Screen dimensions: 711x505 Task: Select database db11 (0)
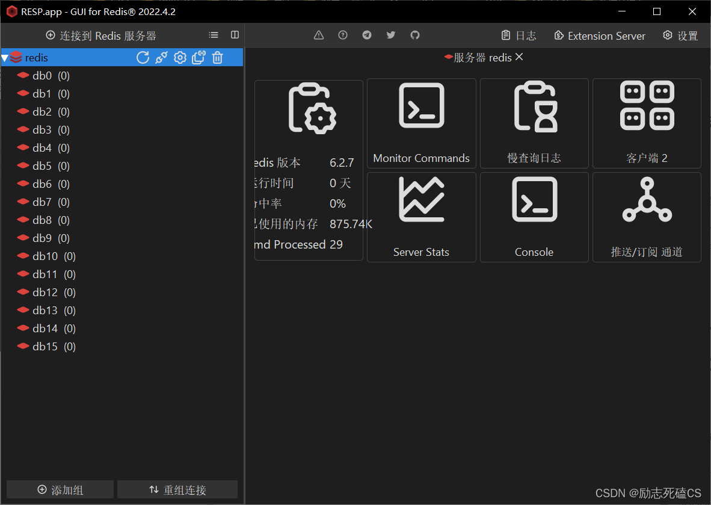pyautogui.click(x=46, y=274)
